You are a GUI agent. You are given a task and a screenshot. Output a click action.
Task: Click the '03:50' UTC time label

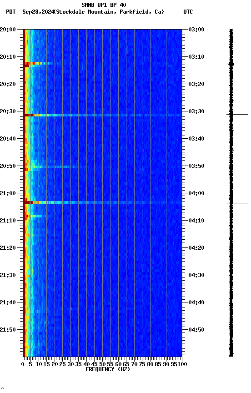pos(196,166)
